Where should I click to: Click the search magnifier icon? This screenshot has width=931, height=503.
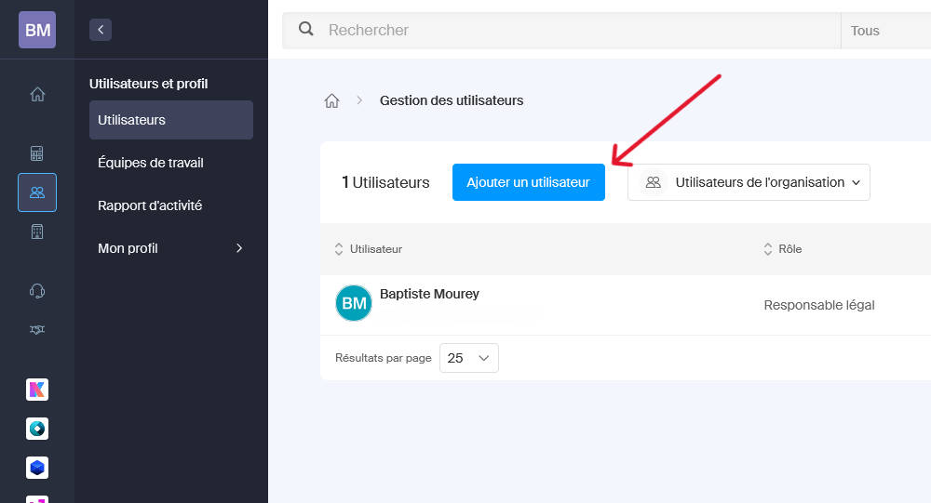(305, 29)
